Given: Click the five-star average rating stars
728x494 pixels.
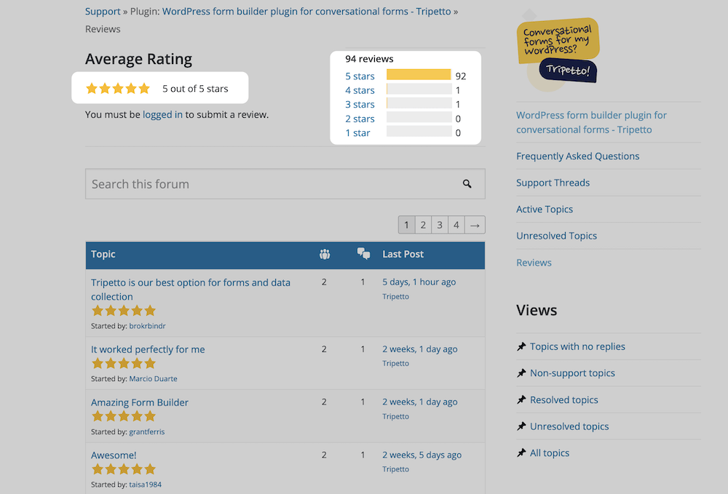Looking at the screenshot, I should point(118,89).
